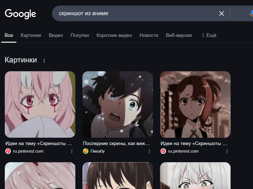Open the bottom-left pink hair thumbnail
The image size is (253, 189).
click(x=40, y=176)
